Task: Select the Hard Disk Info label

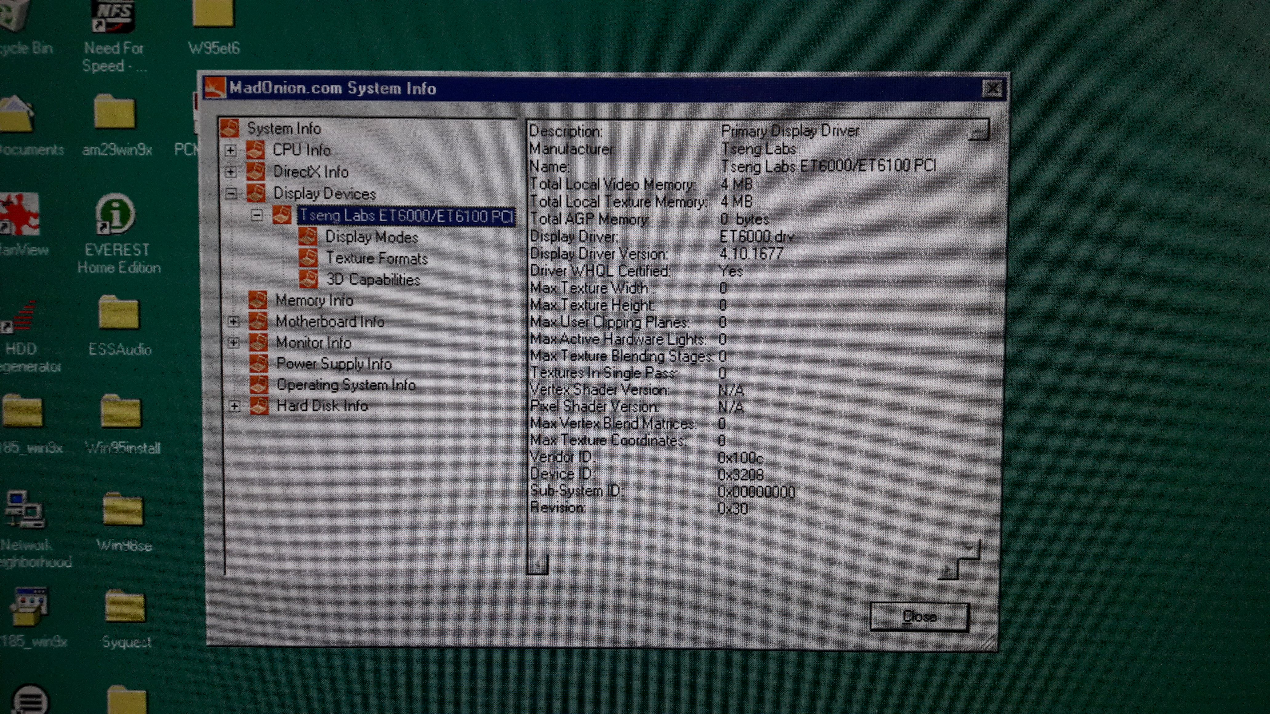Action: (322, 406)
